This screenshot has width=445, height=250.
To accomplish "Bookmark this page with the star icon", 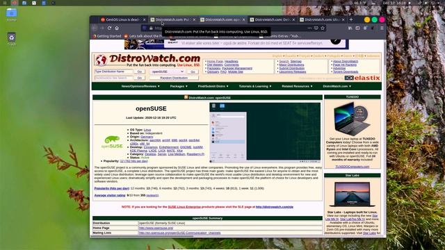I will click(x=323, y=28).
